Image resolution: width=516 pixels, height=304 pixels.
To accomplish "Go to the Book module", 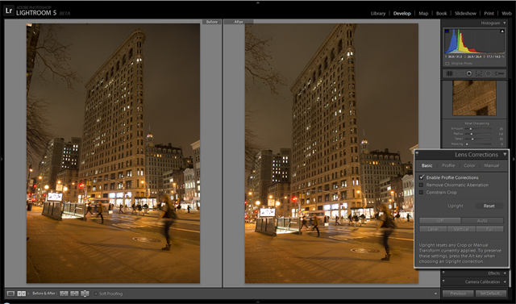I will [x=441, y=14].
